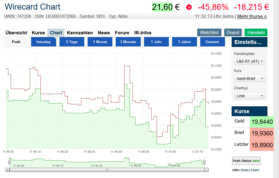279x178 pixels.
Task: Open the Kurs dropdown Geld+Brief
Action: tap(250, 79)
